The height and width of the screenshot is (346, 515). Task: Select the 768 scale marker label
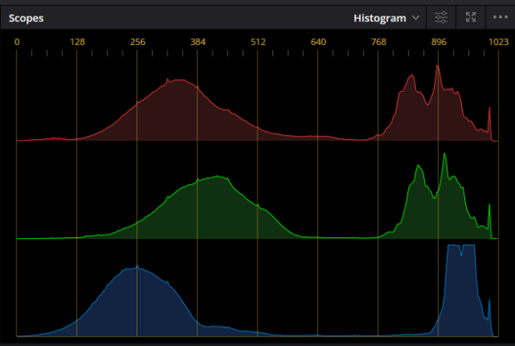coord(378,42)
